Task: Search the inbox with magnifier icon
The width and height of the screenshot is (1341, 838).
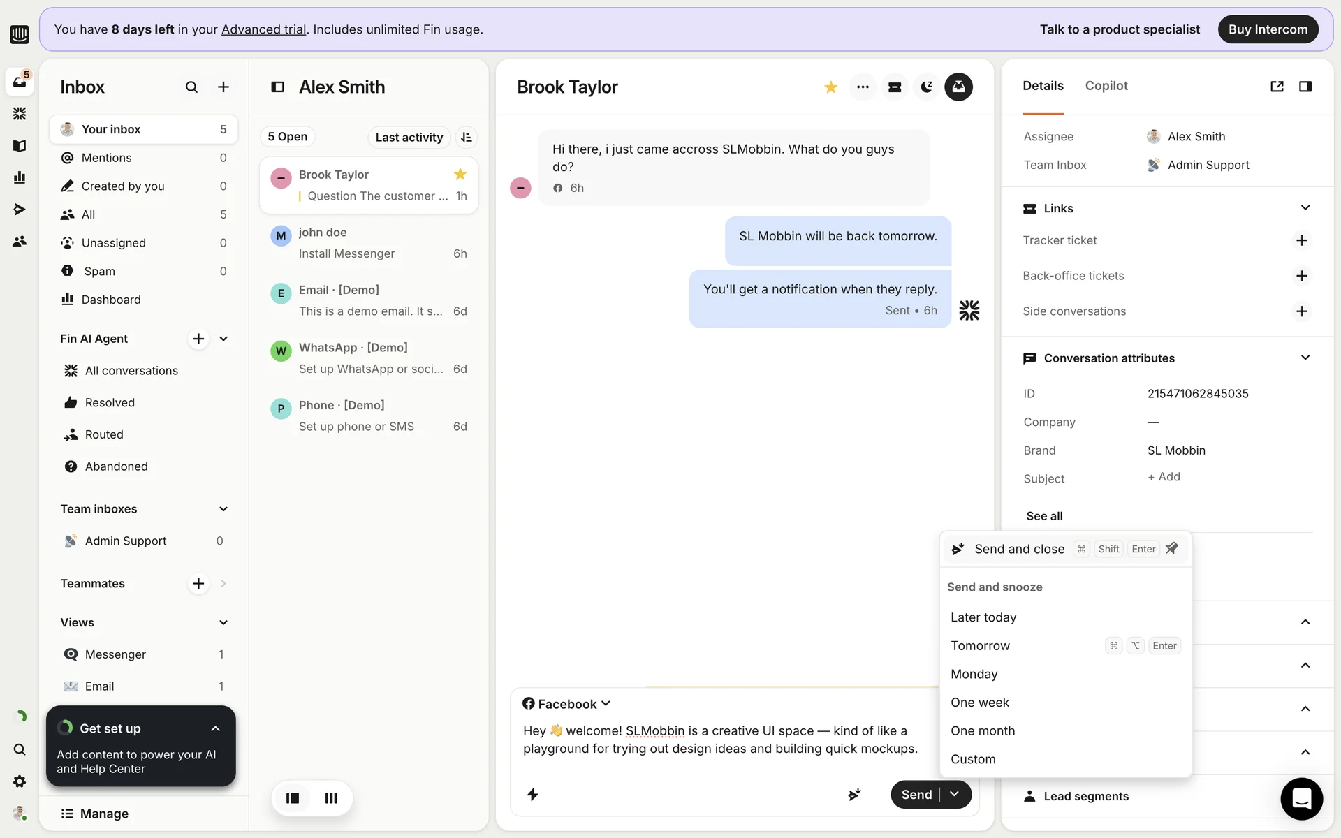Action: coord(191,87)
